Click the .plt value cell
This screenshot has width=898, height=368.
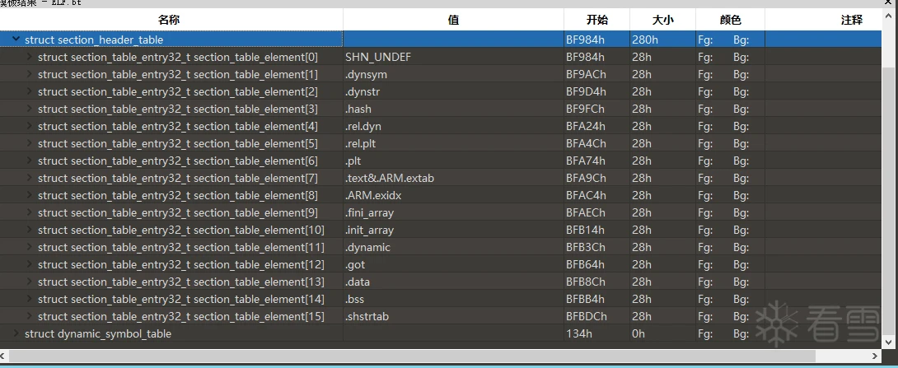point(454,161)
